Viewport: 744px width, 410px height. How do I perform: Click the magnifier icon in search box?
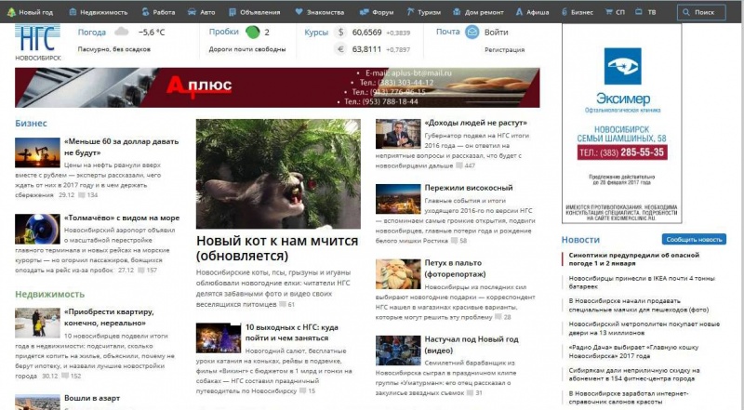tap(686, 12)
